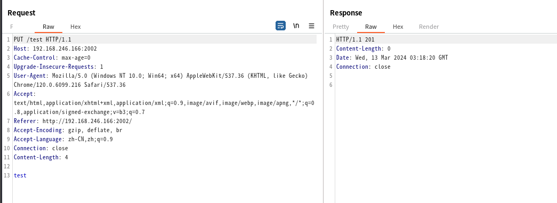The image size is (557, 203).
Task: Open the Response Render tab
Action: click(x=429, y=27)
